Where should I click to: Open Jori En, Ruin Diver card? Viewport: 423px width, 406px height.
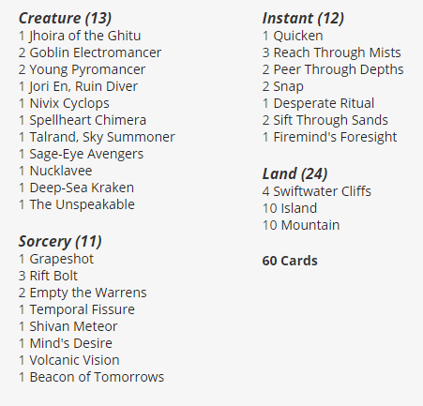(x=83, y=86)
